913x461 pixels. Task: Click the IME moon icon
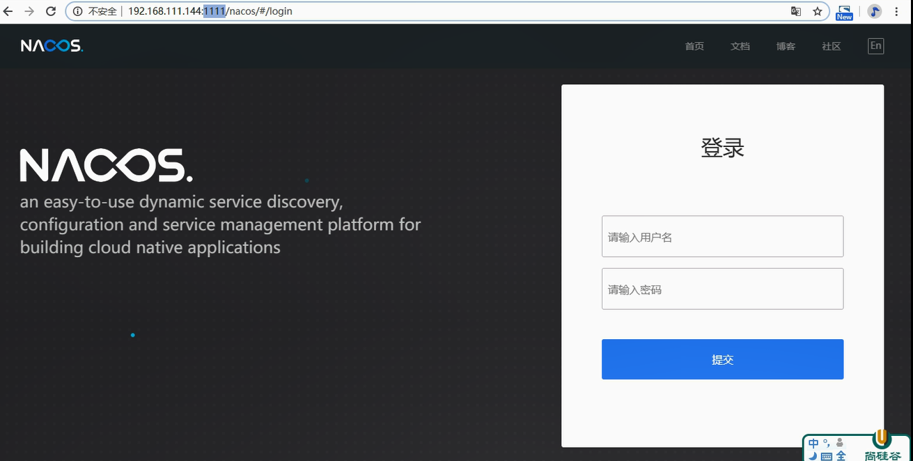pyautogui.click(x=813, y=456)
